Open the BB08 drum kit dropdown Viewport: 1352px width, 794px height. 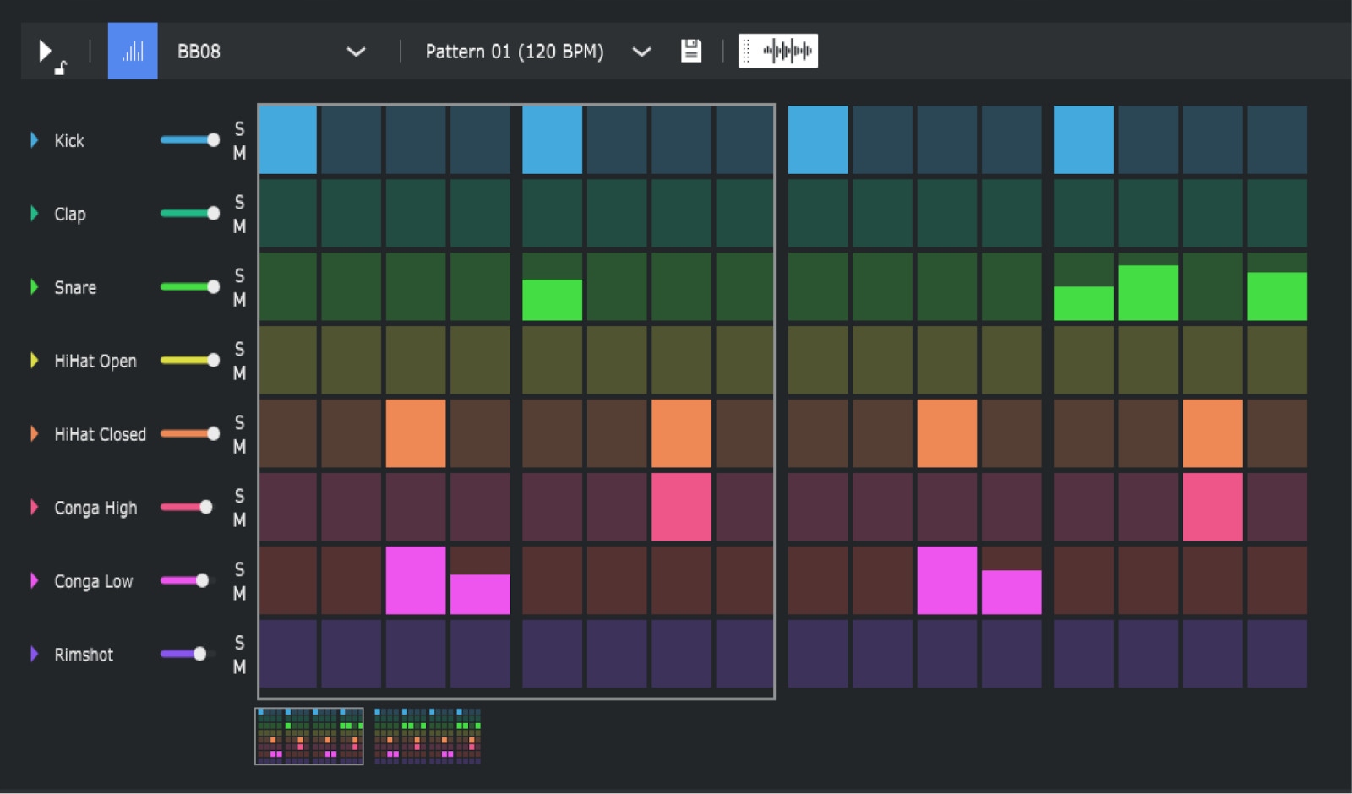click(356, 52)
